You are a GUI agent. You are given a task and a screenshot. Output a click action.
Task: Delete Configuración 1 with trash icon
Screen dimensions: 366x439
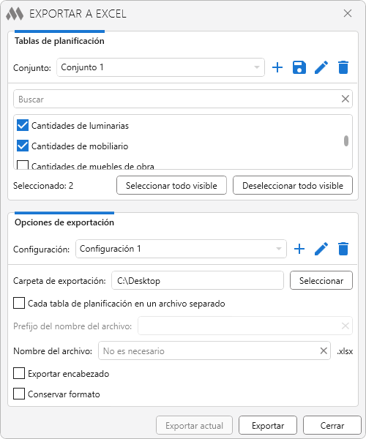[343, 249]
